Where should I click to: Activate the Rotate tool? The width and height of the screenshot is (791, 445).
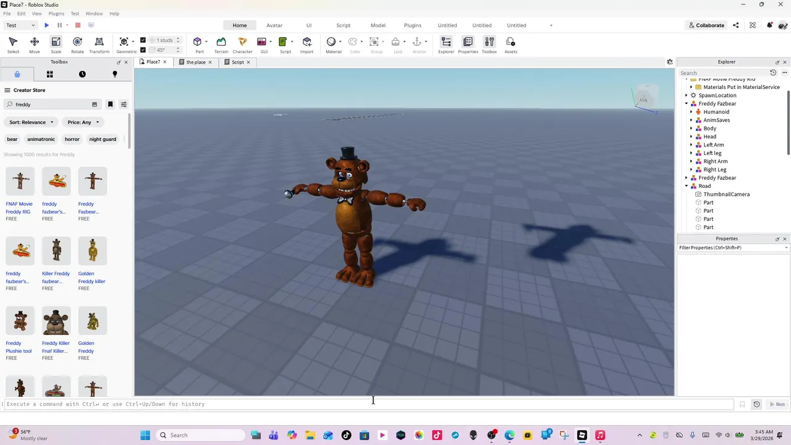tap(77, 44)
